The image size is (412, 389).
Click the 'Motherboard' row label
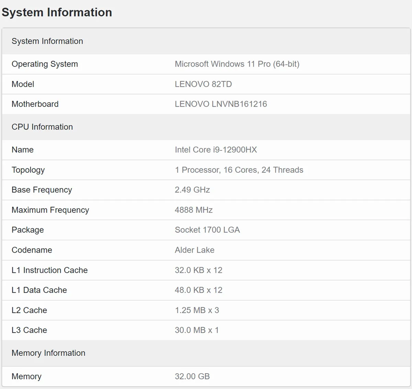[35, 104]
